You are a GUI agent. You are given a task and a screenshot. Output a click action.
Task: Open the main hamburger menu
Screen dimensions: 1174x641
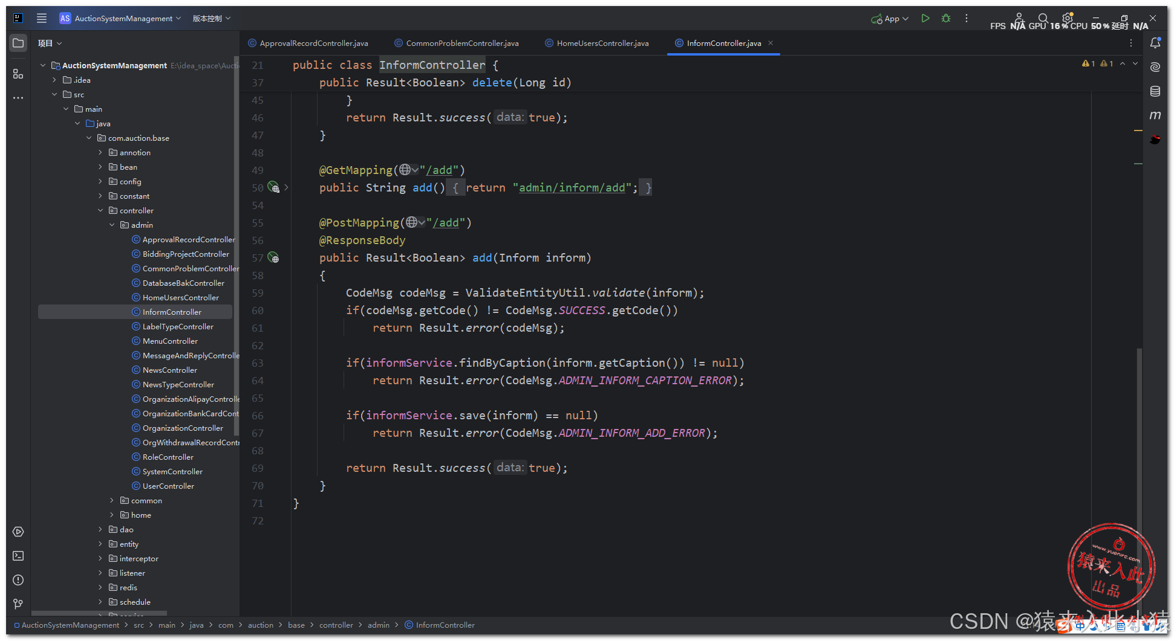[41, 18]
